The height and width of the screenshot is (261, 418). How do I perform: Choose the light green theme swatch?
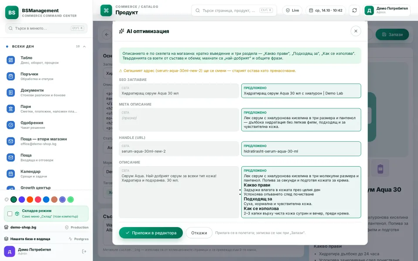(71, 200)
